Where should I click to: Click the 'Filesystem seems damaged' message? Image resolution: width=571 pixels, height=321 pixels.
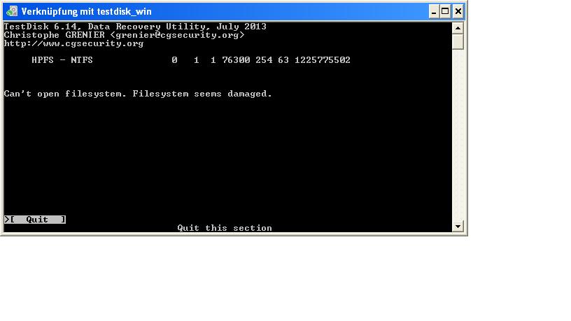pos(202,94)
